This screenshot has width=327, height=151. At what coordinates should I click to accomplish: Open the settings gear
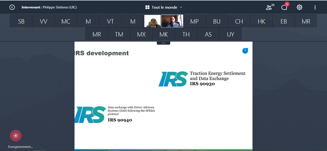coord(300,7)
